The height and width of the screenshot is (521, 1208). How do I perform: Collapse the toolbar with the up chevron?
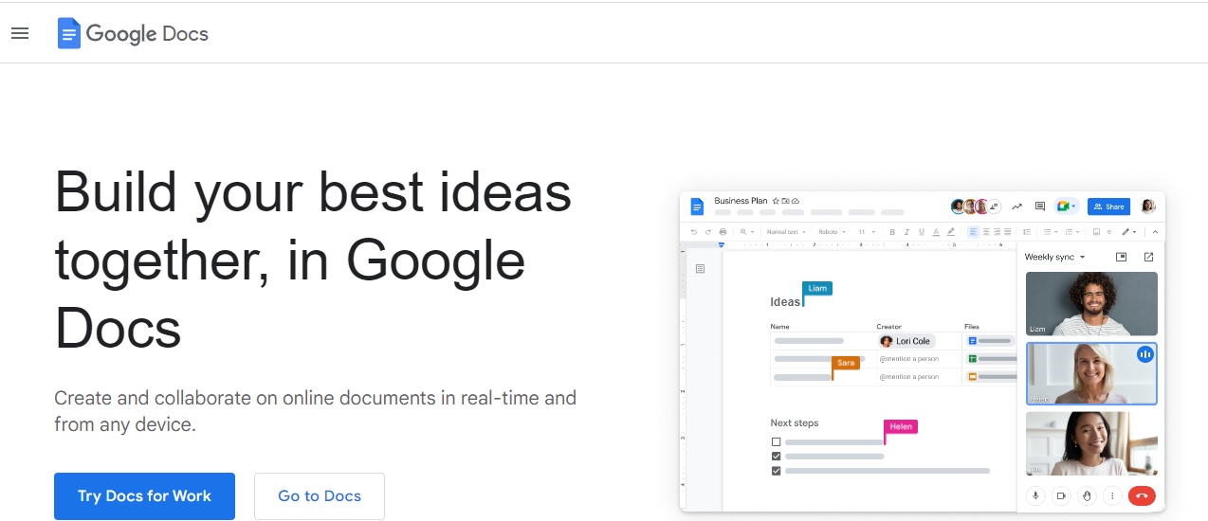click(x=1155, y=232)
